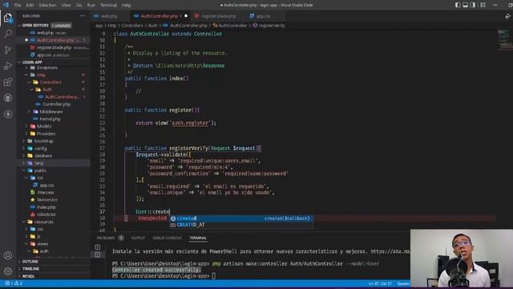Toggle panel layout icon in title bar
Image resolution: width=513 pixels, height=289 pixels.
[x=465, y=5]
